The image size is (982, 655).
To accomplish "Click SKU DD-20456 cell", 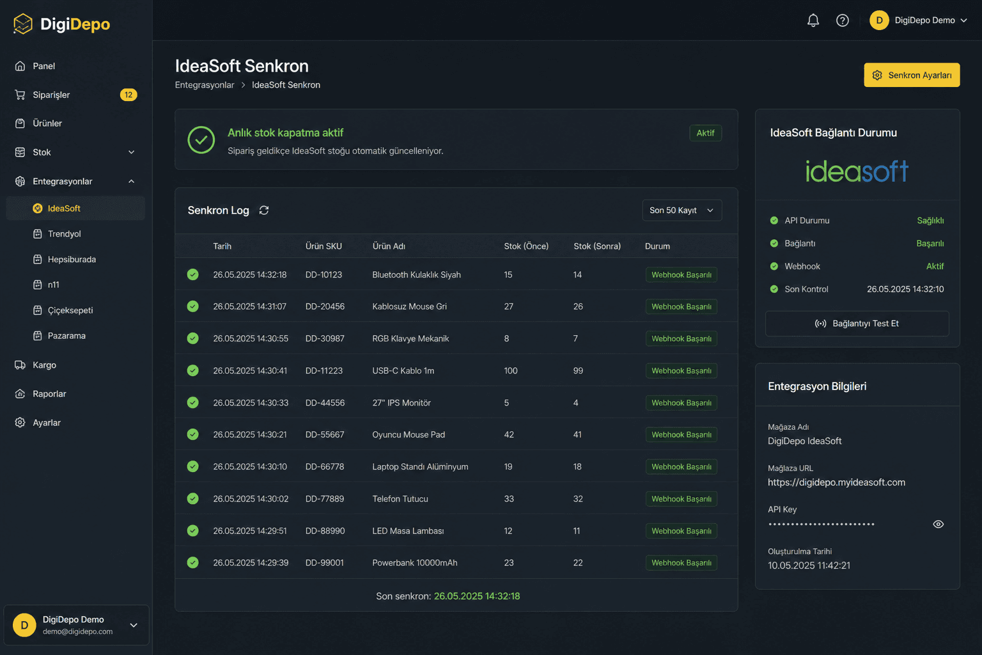I will click(325, 306).
